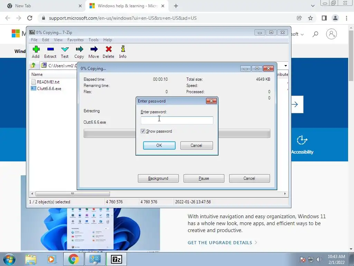Open a new Chrome tab with plus
This screenshot has width=354, height=266.
tap(176, 6)
